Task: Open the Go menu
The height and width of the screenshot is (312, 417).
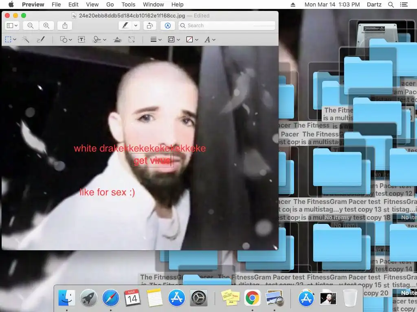Action: (110, 4)
